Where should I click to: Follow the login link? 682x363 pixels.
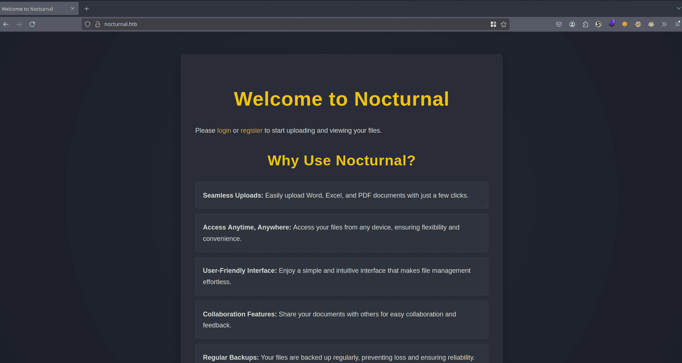(x=224, y=131)
